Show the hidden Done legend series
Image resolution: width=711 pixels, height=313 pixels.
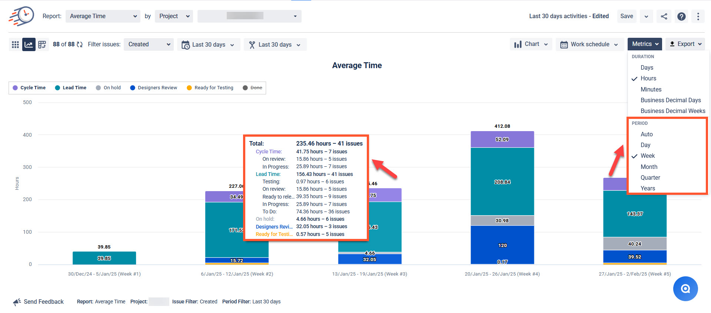click(252, 88)
